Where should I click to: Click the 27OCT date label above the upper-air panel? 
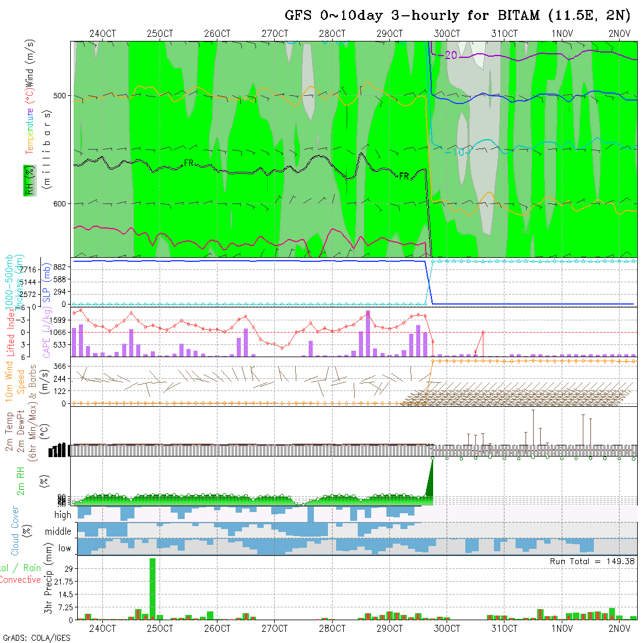pyautogui.click(x=274, y=33)
